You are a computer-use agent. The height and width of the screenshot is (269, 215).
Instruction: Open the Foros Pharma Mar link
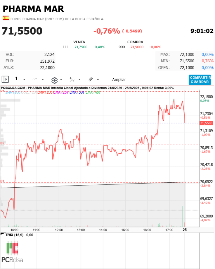(x=57, y=19)
